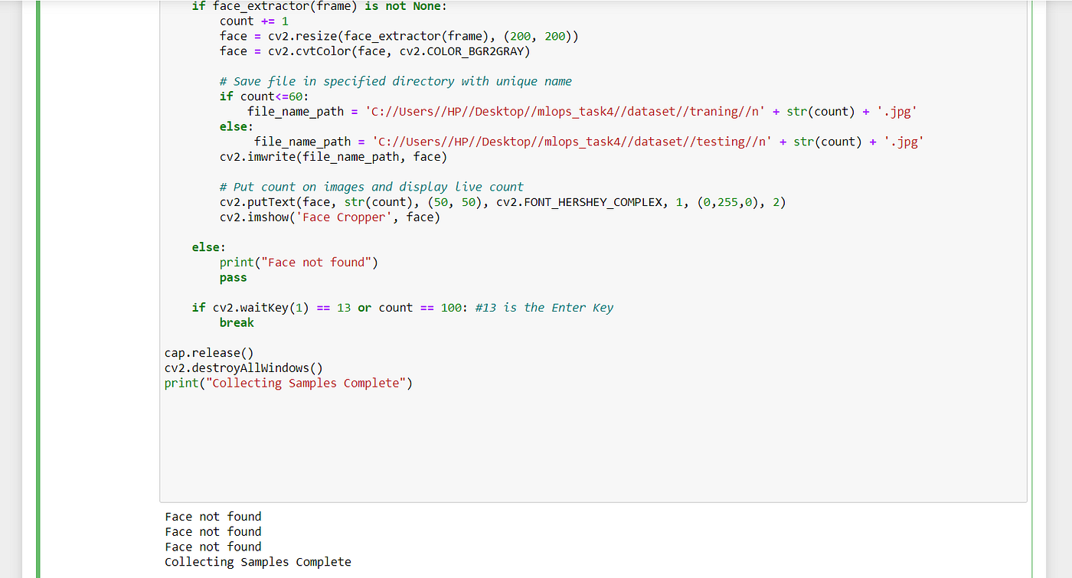The width and height of the screenshot is (1072, 578).
Task: Click the first 'Face not found' output line
Action: tap(213, 517)
